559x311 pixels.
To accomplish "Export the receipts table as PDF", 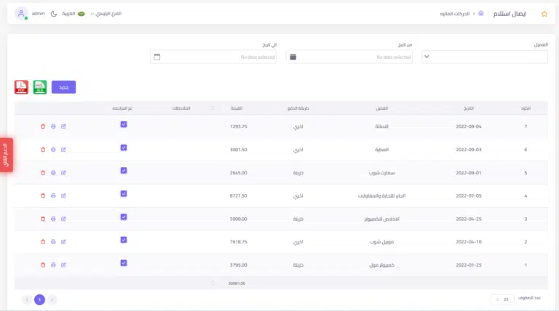I will pyautogui.click(x=21, y=87).
